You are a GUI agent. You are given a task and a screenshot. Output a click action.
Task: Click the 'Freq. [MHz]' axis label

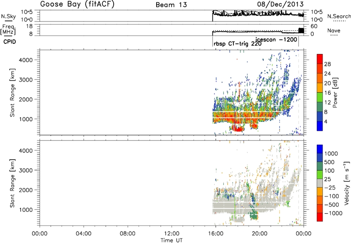8,29
